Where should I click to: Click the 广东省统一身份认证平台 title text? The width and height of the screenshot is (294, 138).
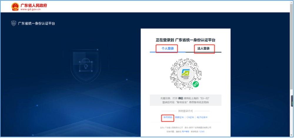point(36,24)
